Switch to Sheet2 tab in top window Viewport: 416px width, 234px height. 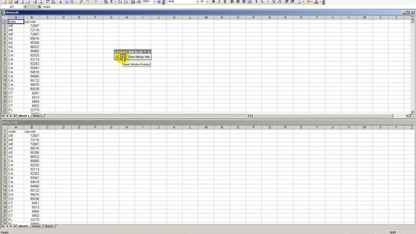pyautogui.click(x=38, y=116)
